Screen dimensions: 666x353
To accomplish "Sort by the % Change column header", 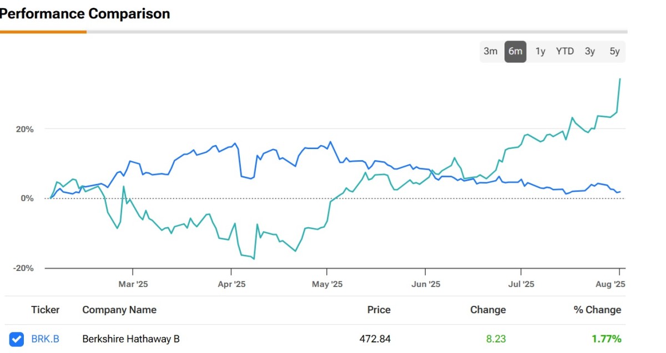I will pos(597,310).
